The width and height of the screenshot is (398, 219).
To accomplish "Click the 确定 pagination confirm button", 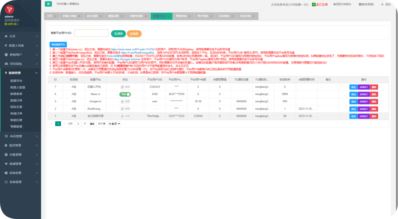I will pyautogui.click(x=92, y=124).
